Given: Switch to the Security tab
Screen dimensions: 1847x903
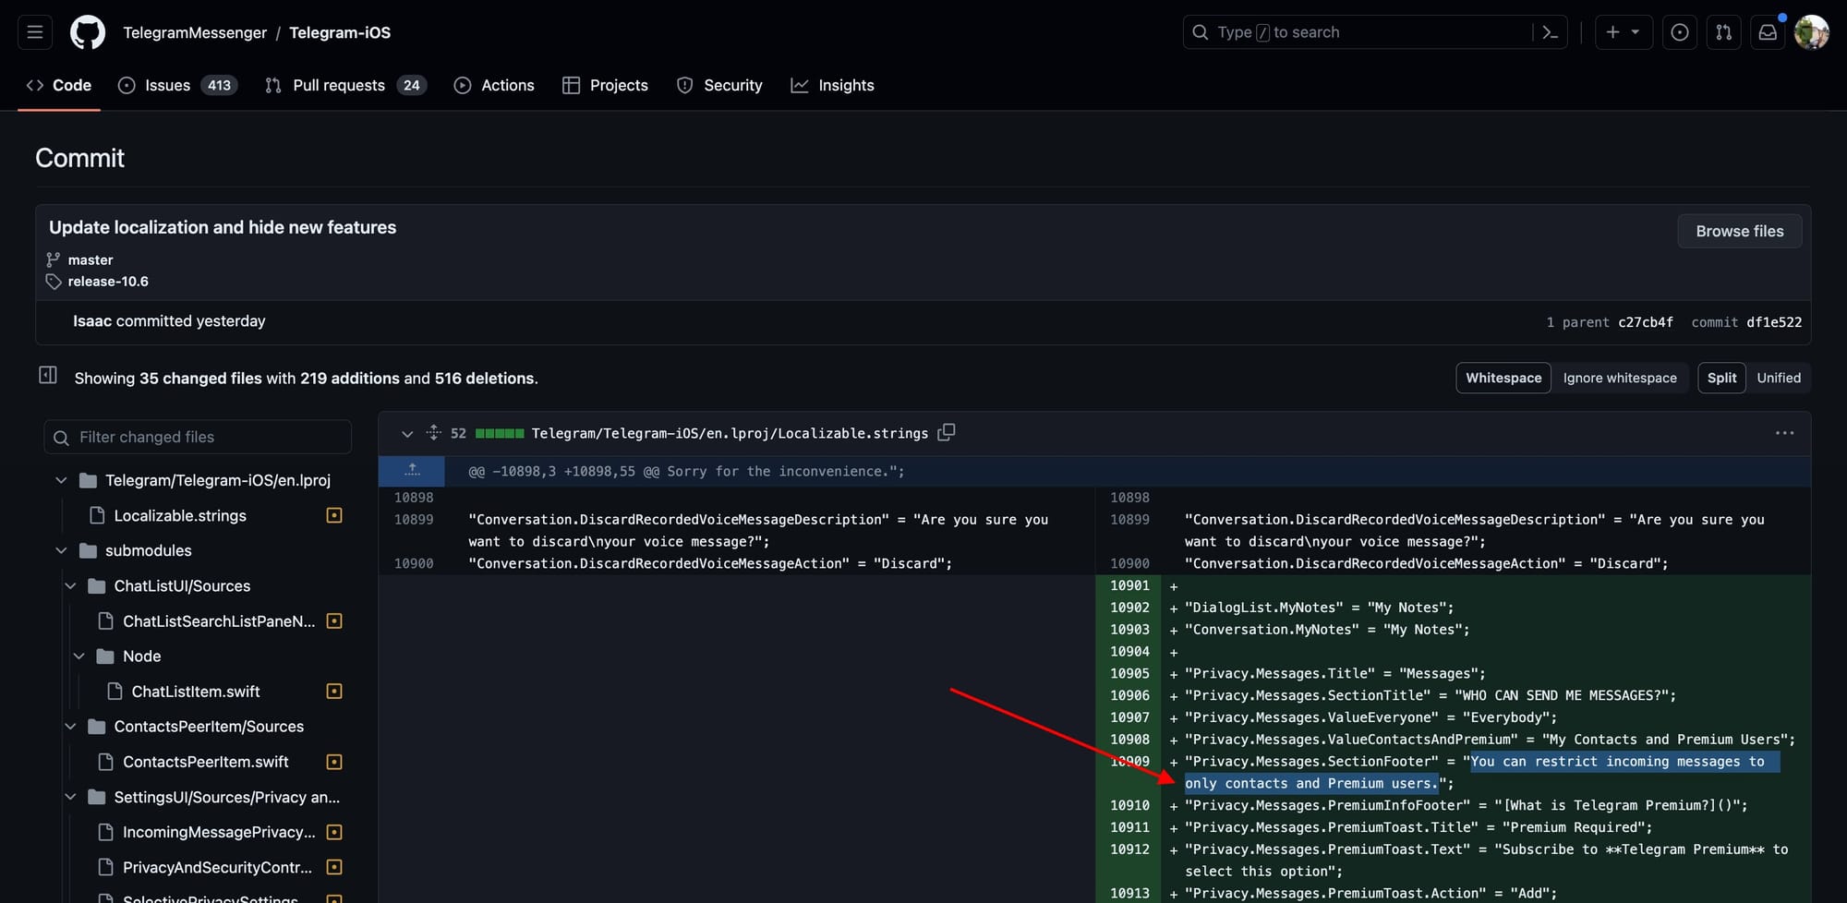Looking at the screenshot, I should 719,85.
